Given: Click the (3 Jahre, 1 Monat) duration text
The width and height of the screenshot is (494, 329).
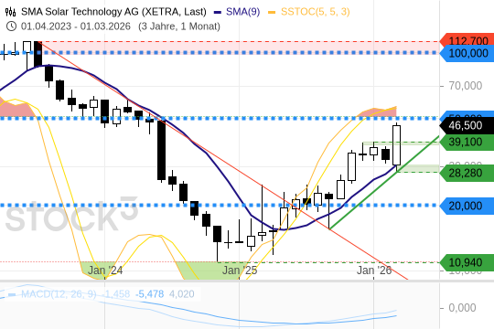Looking at the screenshot, I should pos(179,27).
